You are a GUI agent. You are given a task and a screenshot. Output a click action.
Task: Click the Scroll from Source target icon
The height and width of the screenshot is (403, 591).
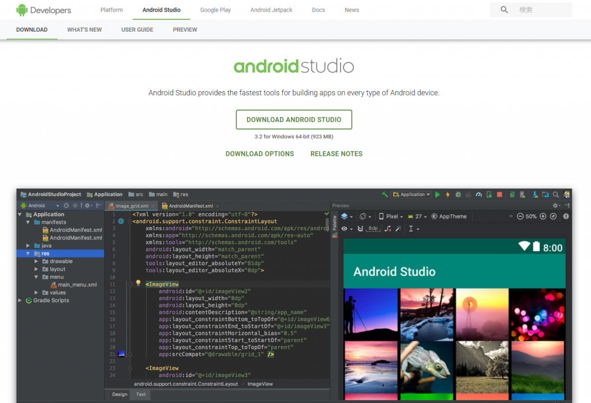click(66, 206)
